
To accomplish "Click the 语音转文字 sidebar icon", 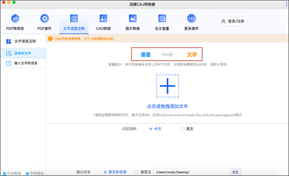I will coord(9,53).
